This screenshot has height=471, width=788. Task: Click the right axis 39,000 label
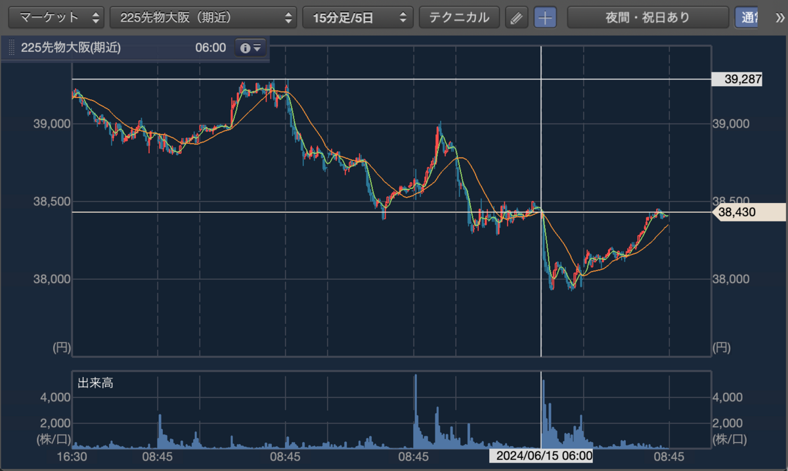tap(731, 123)
